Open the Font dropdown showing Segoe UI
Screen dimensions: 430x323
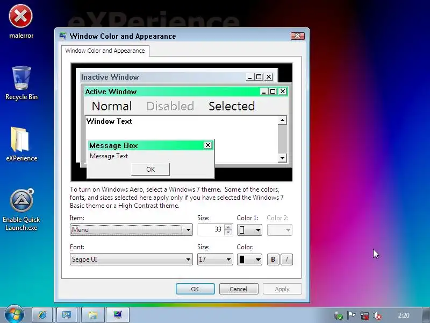[131, 259]
